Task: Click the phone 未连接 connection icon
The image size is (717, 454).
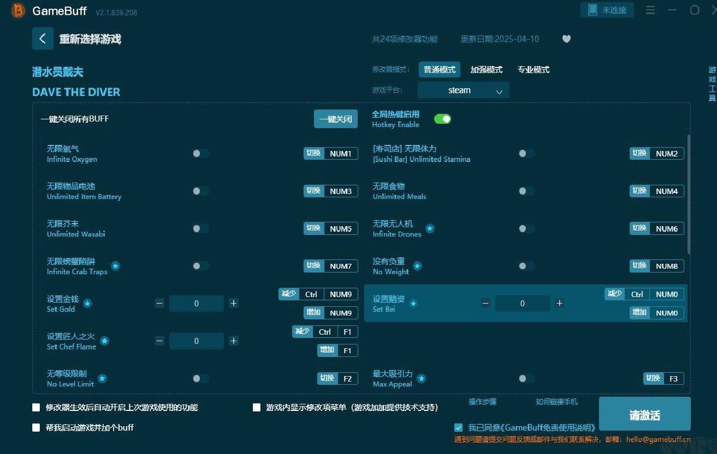Action: [x=592, y=10]
